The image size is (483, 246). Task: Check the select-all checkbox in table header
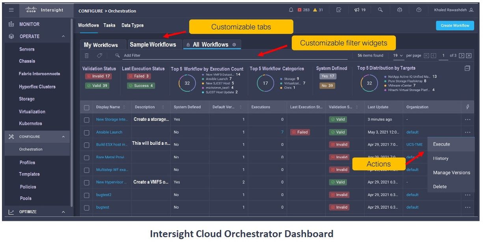(x=87, y=107)
